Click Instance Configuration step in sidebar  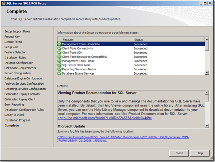19,63
